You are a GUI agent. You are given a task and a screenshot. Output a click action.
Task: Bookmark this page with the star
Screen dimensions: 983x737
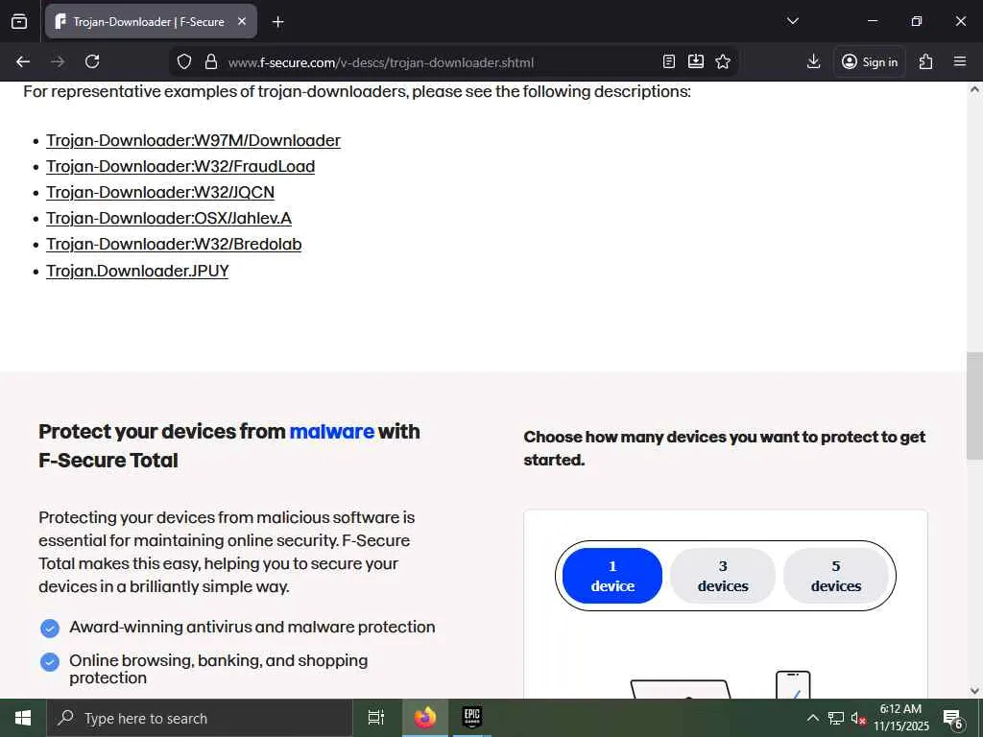pos(723,61)
